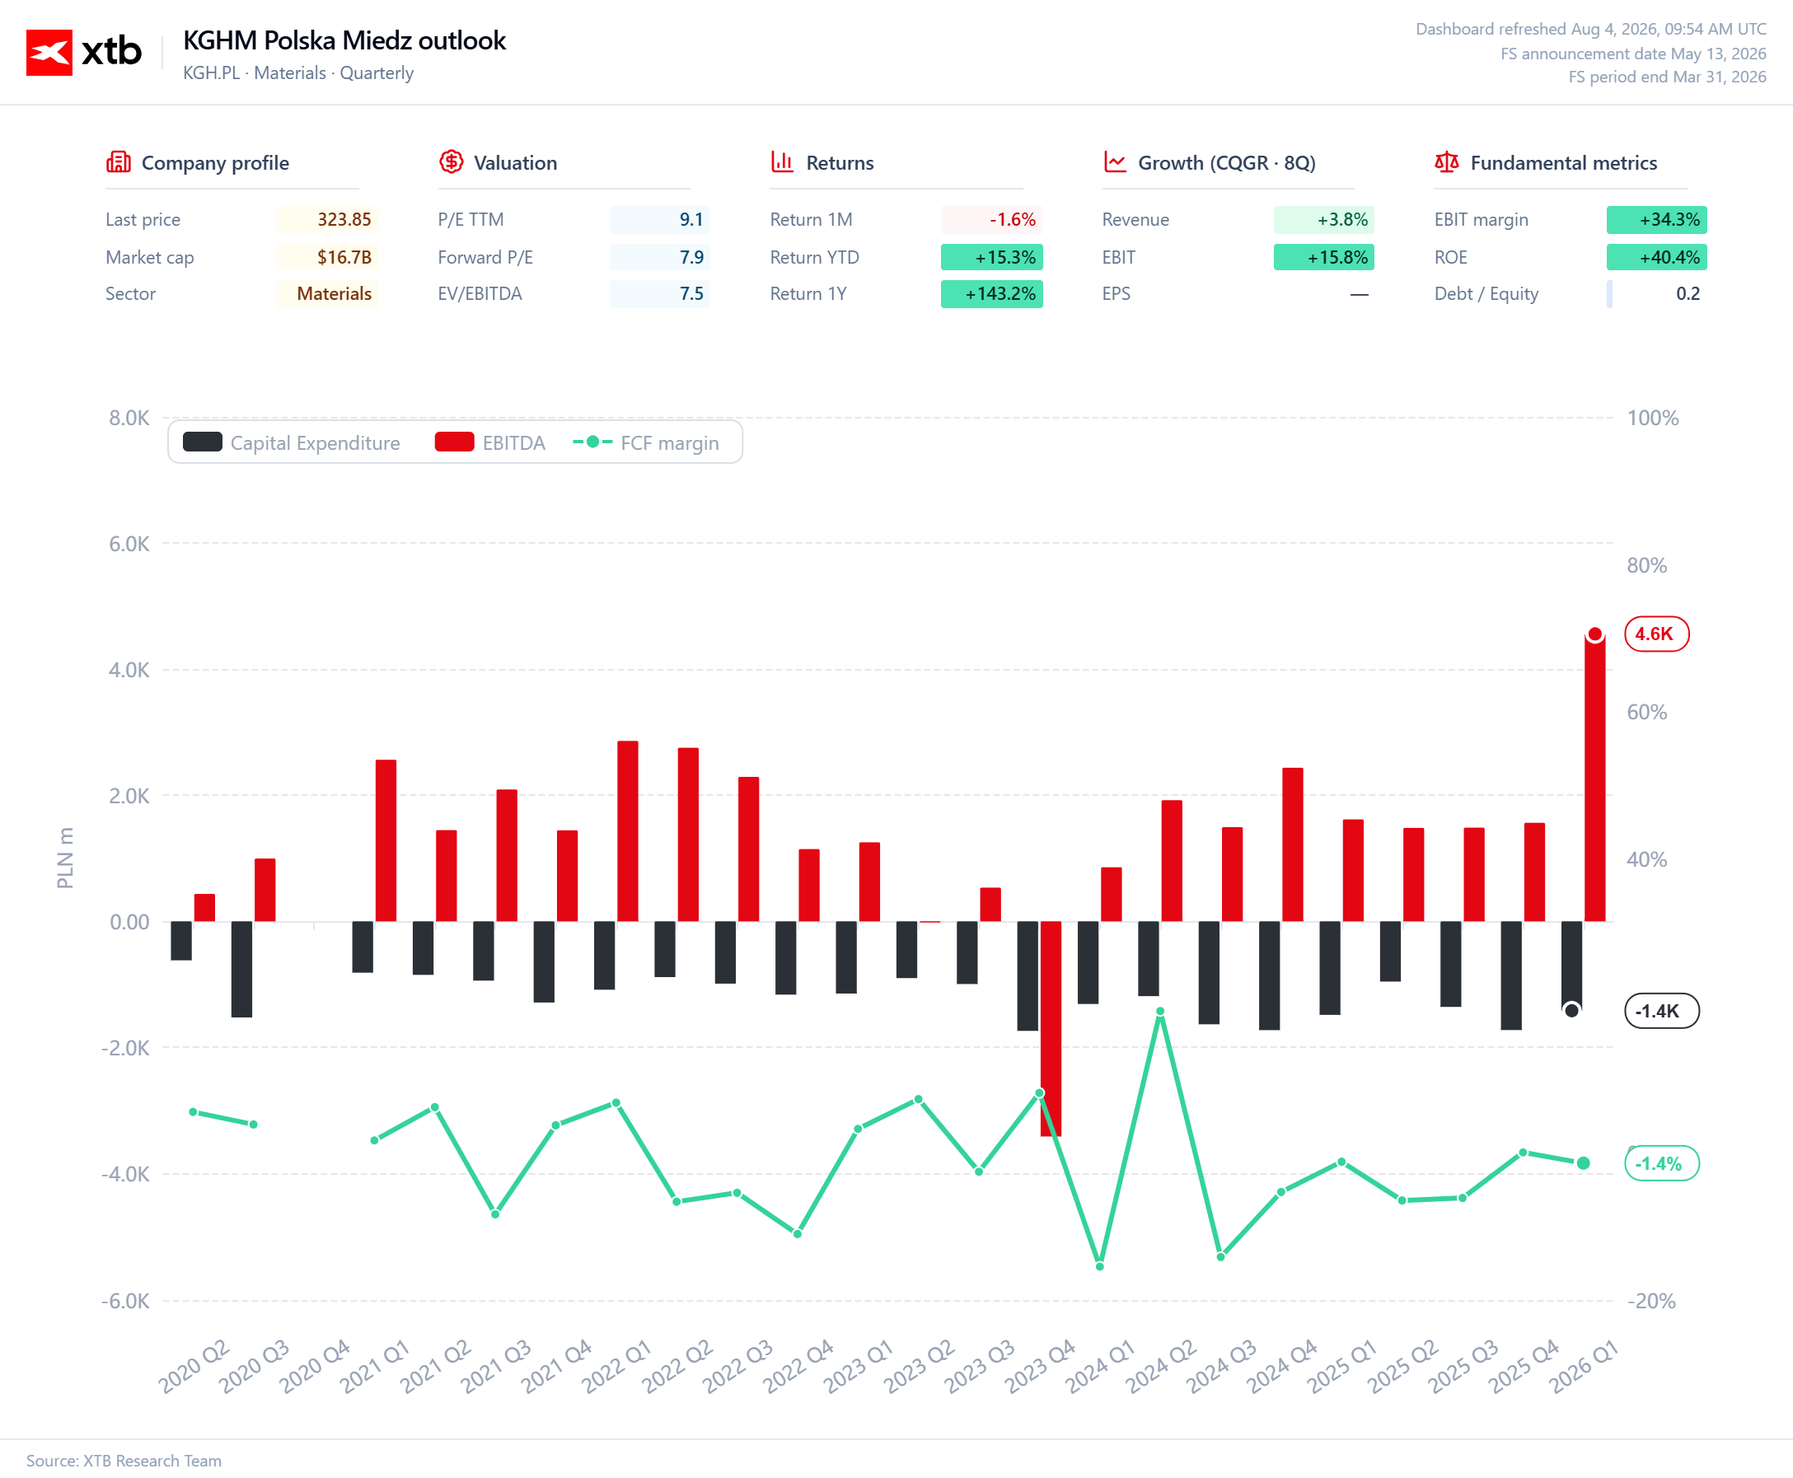Click the FS announcement date line
This screenshot has width=1793, height=1478.
(x=1633, y=54)
